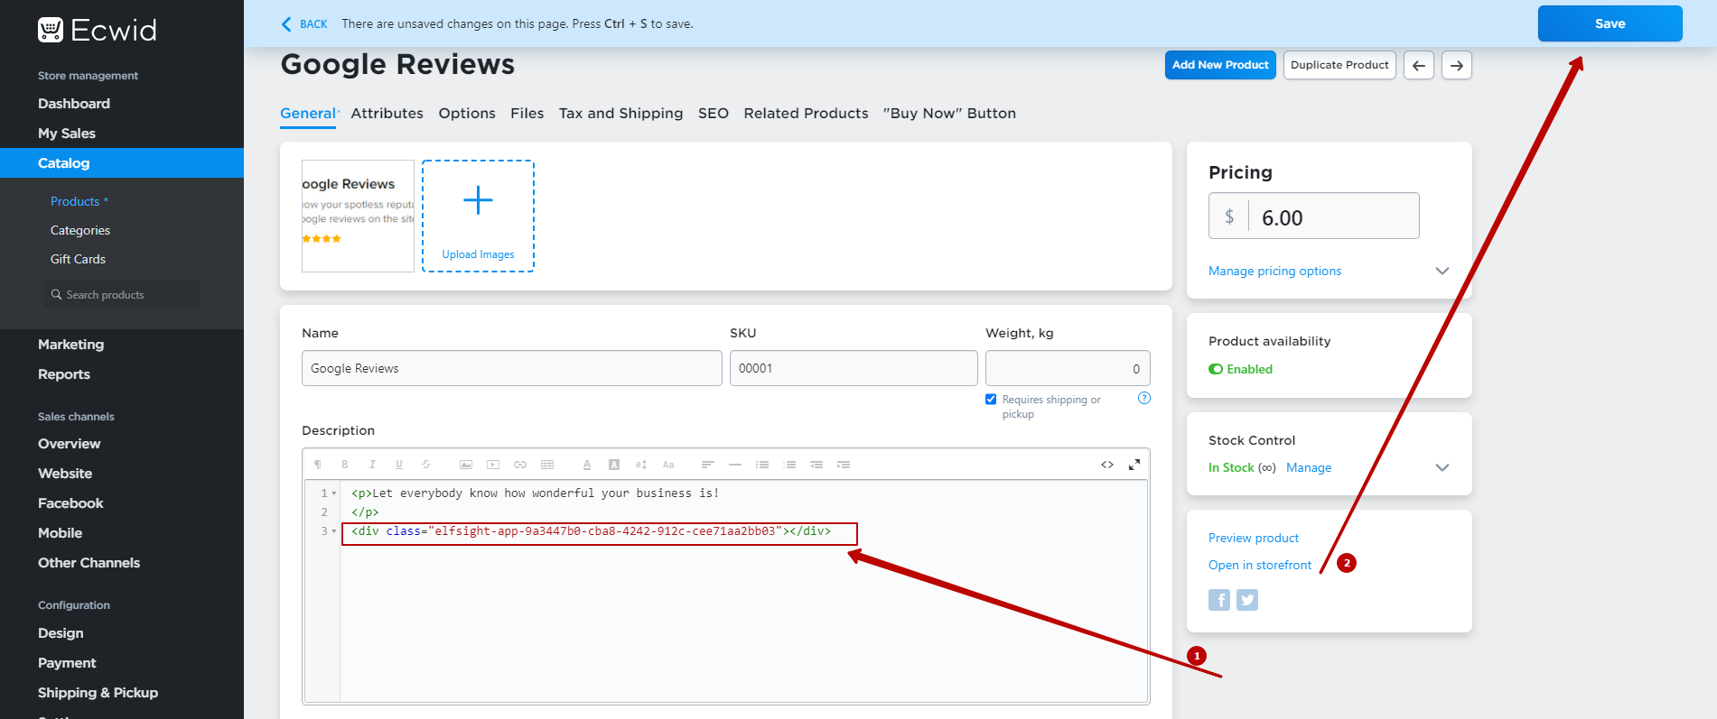1717x719 pixels.
Task: Insert a table into the description
Action: pos(547,465)
